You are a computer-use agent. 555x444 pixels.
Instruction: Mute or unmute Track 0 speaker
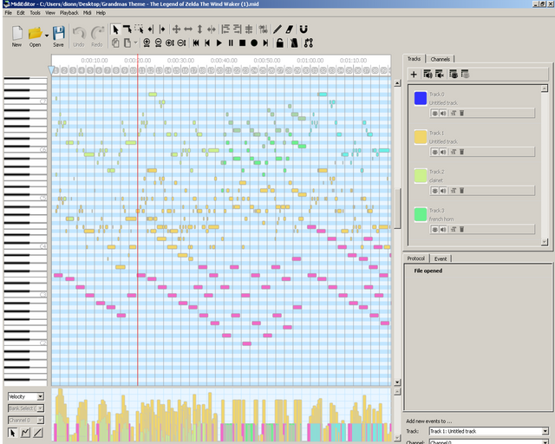point(443,113)
